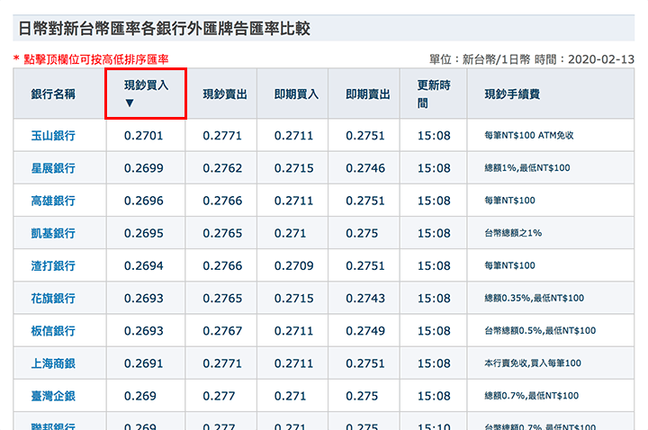648x430 pixels.
Task: Select 高雄銀行 cash buy rate 0.2696
Action: click(x=144, y=201)
